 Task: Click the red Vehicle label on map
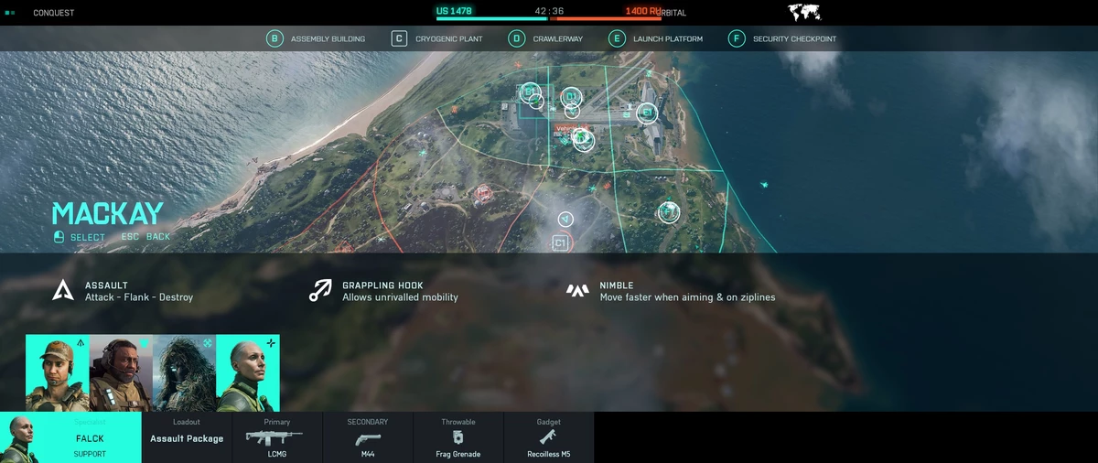pos(572,128)
